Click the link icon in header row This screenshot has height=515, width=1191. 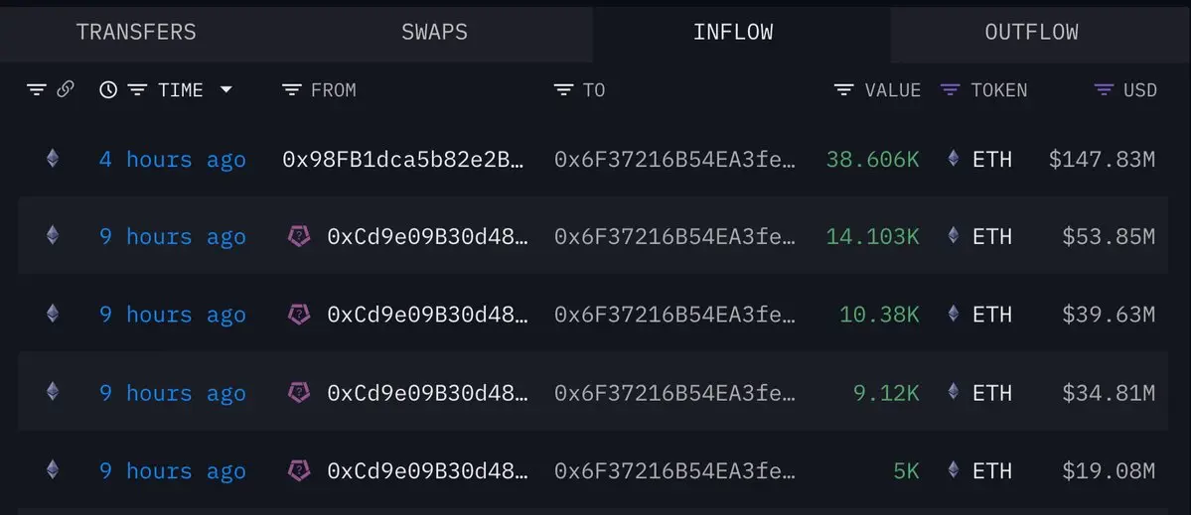pos(66,89)
